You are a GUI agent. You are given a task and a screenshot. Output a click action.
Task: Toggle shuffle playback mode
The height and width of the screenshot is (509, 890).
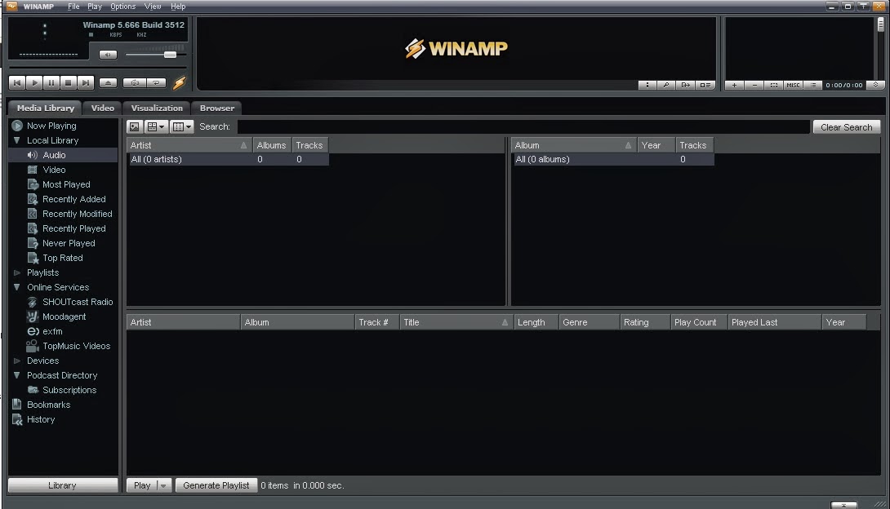coord(136,82)
